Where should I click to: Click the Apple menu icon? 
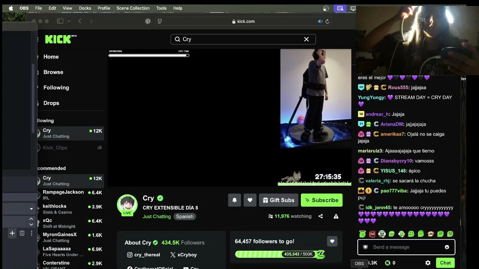pos(11,8)
